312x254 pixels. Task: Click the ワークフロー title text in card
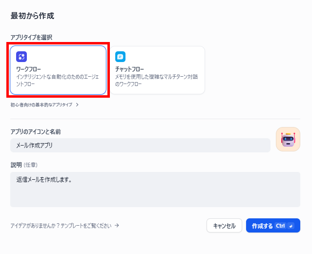[28, 69]
